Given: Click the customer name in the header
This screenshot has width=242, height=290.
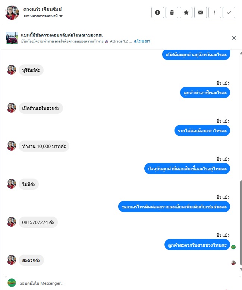Looking at the screenshot, I should click(43, 9).
